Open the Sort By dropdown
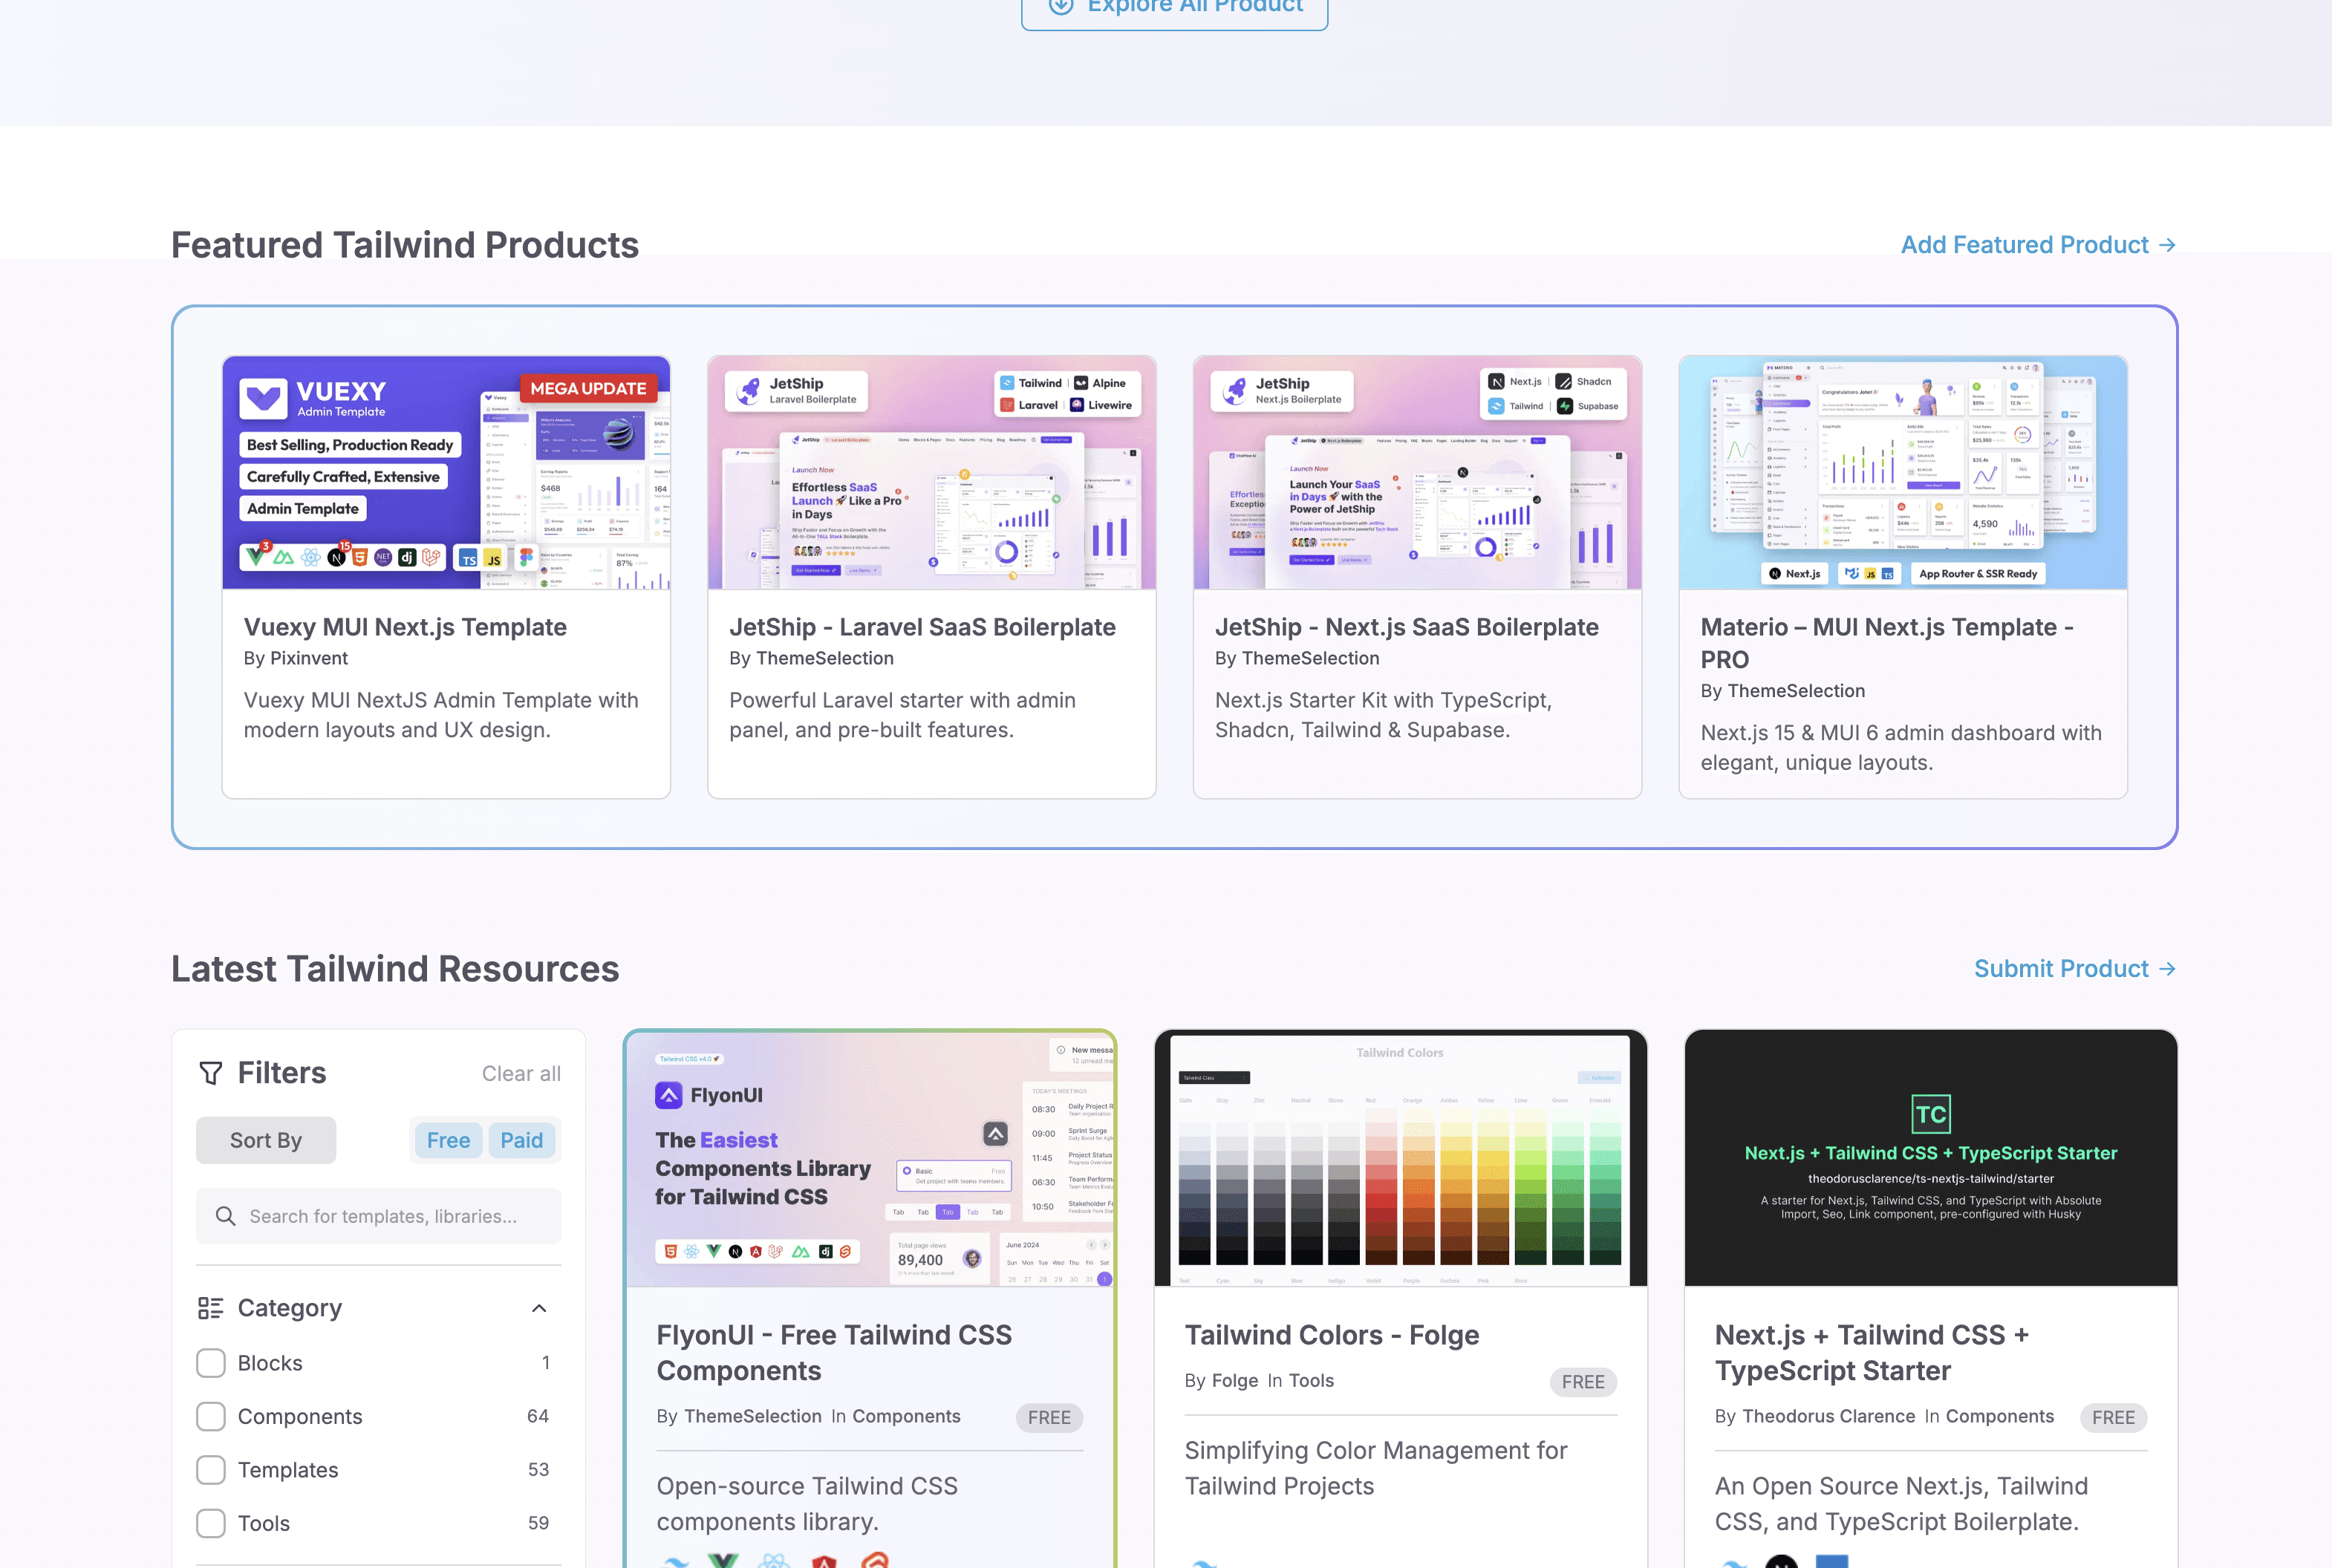Viewport: 2332px width, 1568px height. tap(266, 1140)
